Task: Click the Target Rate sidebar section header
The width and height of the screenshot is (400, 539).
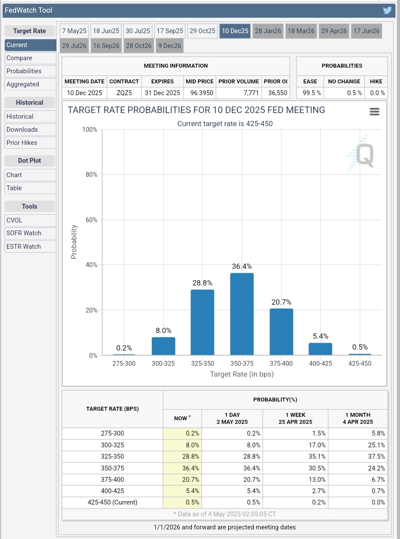Action: (30, 31)
